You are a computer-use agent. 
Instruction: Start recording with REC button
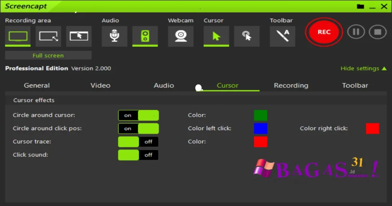tap(324, 32)
